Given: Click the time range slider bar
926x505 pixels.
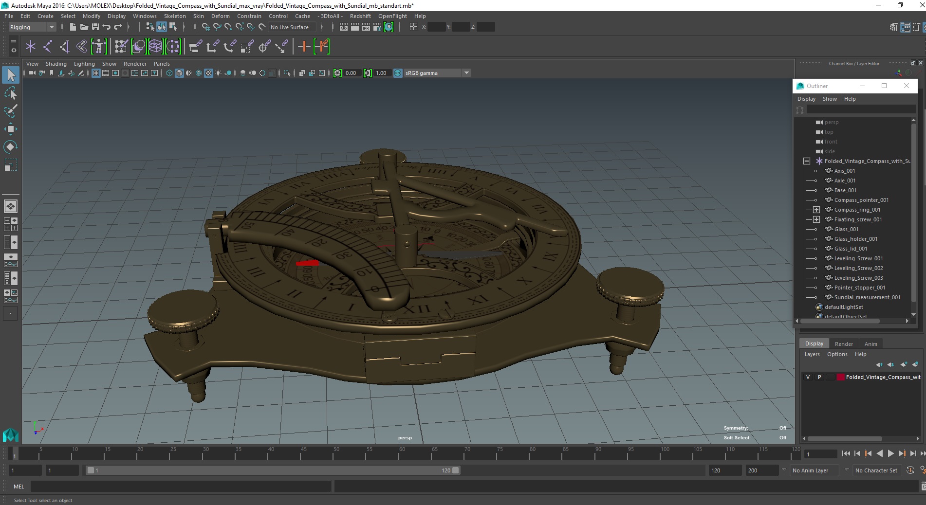Looking at the screenshot, I should tap(273, 470).
